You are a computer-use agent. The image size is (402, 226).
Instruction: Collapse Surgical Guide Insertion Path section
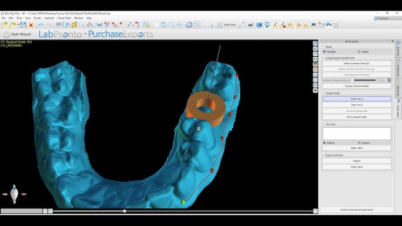323,58
